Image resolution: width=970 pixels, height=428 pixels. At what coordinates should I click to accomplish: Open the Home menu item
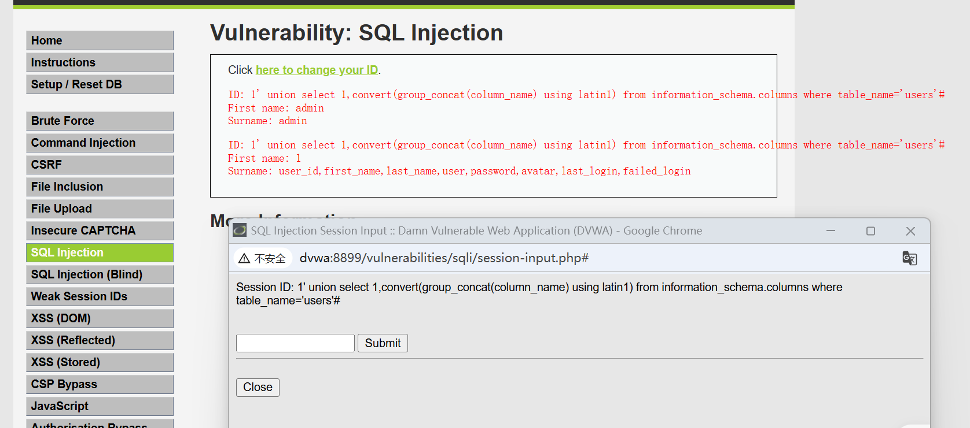[100, 40]
